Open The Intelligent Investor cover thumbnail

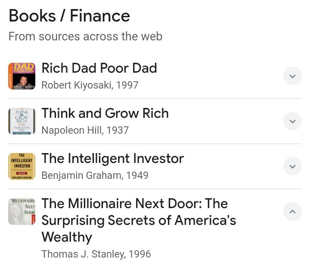pos(22,166)
